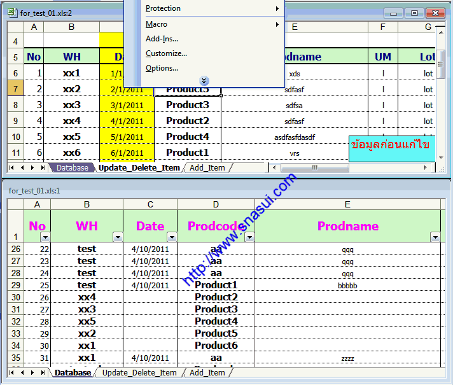453x385 pixels.
Task: Click the Excel workbook icon in title bar
Action: pos(13,13)
